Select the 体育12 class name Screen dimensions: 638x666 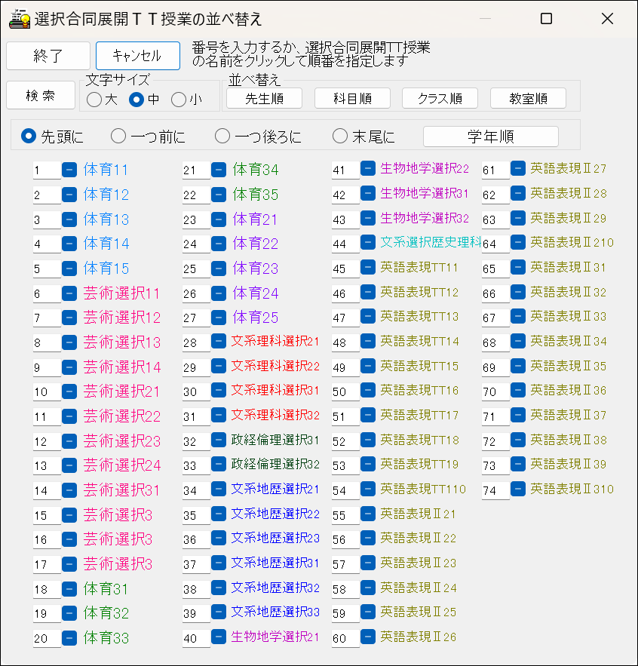105,195
